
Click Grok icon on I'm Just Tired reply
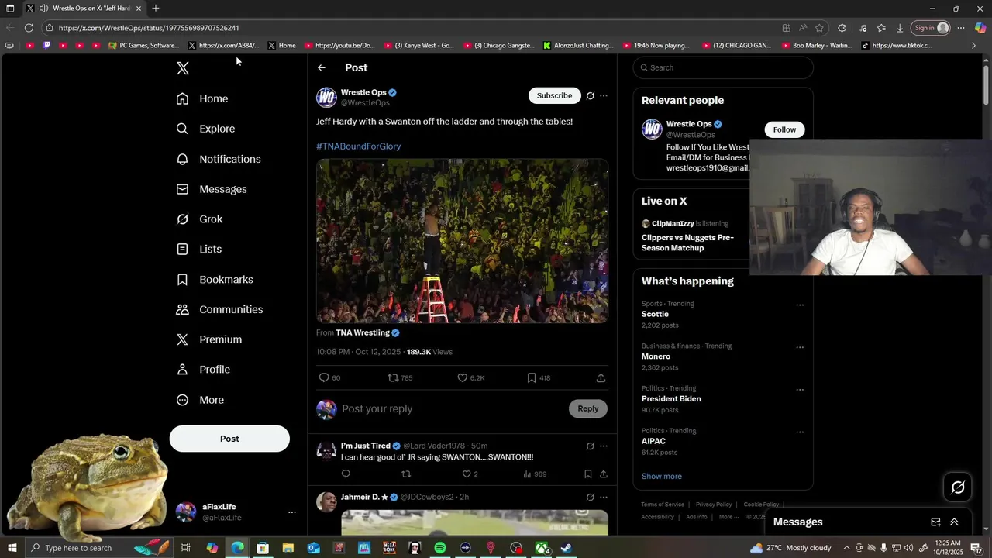coord(590,446)
